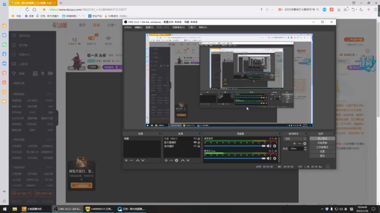Click OBS preview display canvas

(229, 80)
